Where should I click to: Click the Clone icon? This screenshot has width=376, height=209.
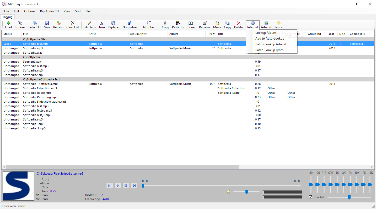click(x=191, y=25)
